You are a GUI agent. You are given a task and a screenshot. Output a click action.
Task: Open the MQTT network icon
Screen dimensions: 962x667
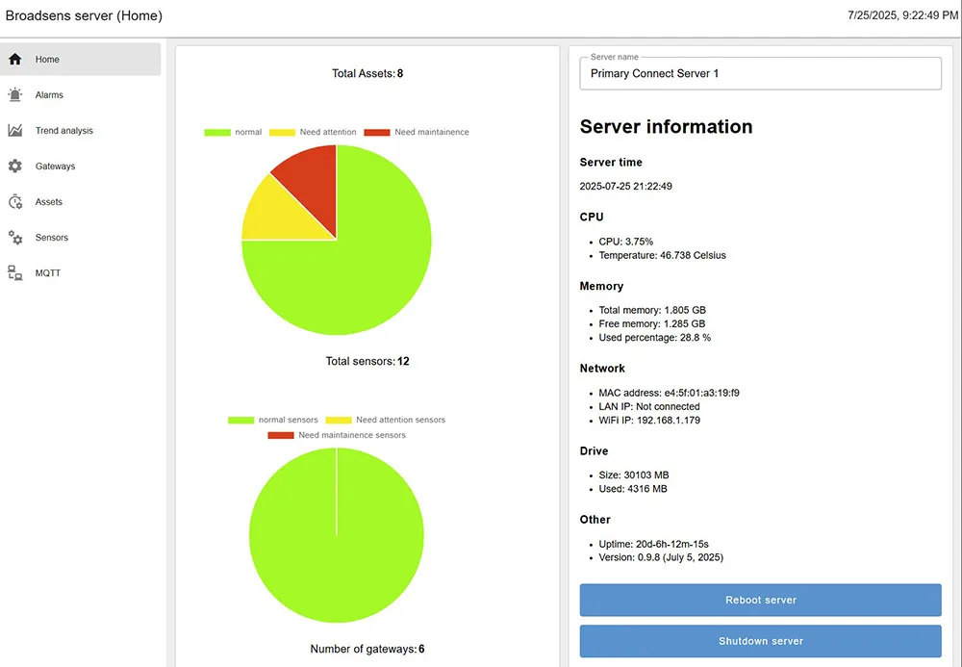(x=15, y=273)
